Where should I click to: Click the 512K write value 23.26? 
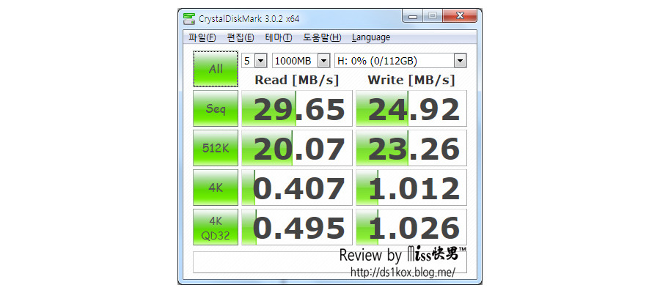tap(411, 148)
